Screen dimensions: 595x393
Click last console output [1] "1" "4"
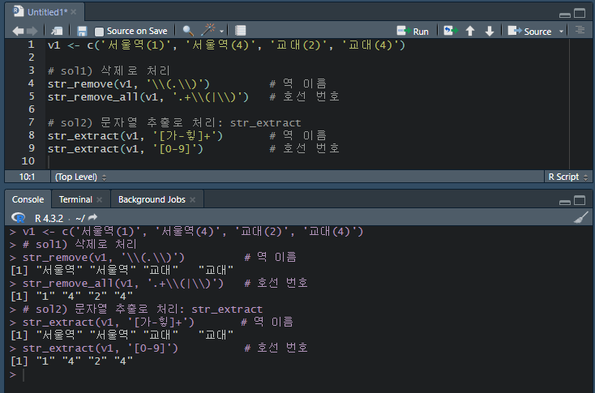pyautogui.click(x=72, y=361)
